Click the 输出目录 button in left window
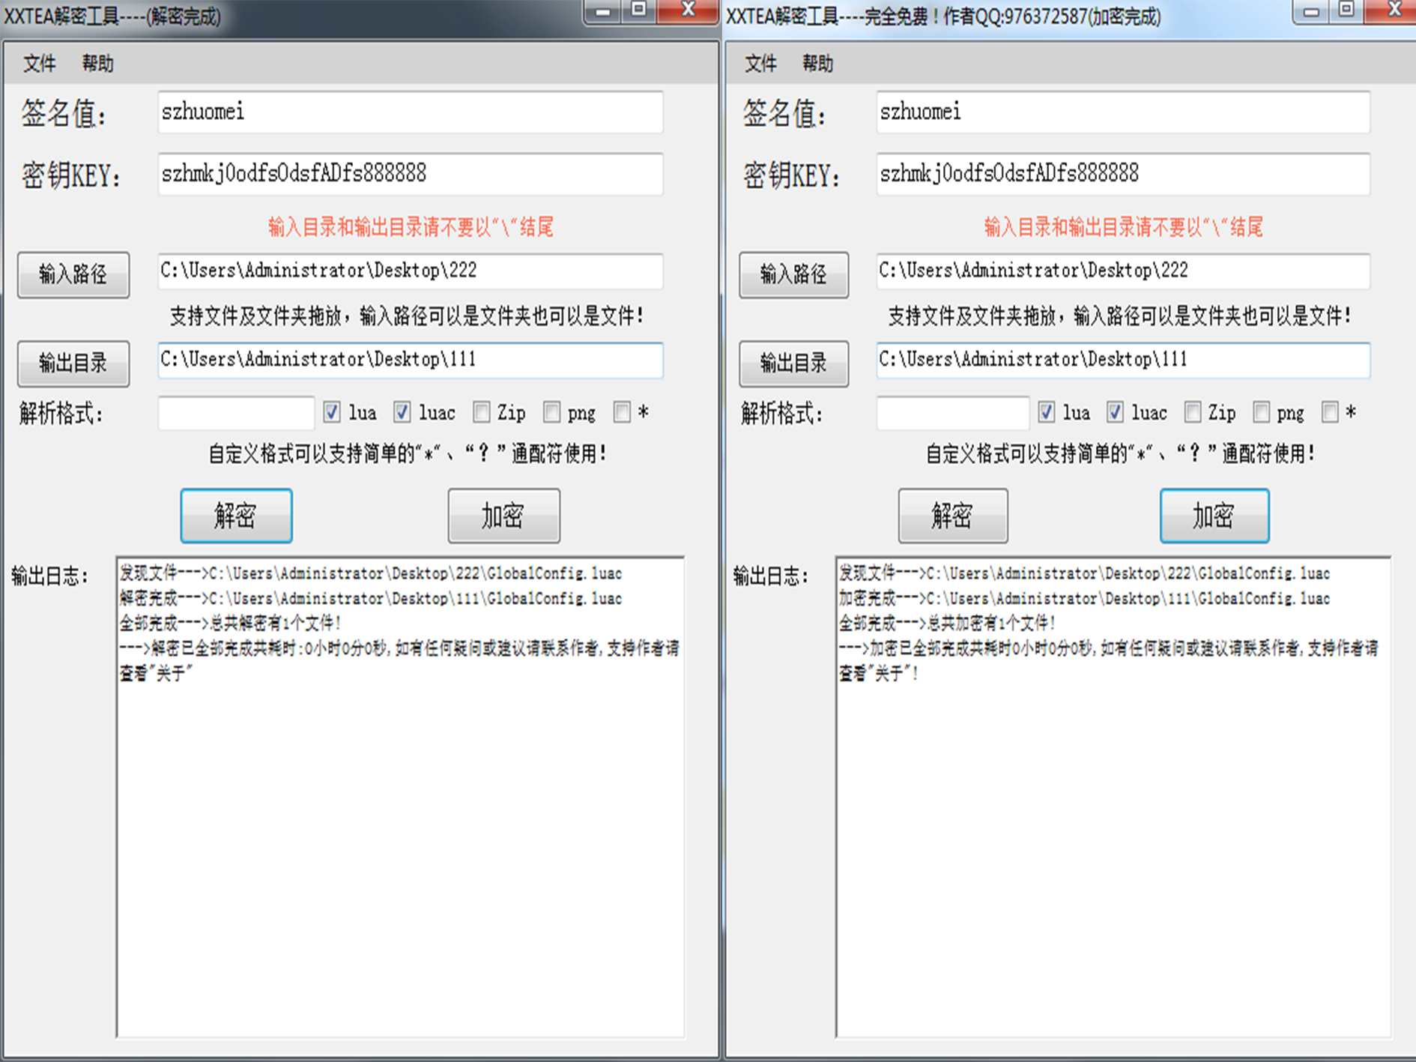 tap(73, 364)
